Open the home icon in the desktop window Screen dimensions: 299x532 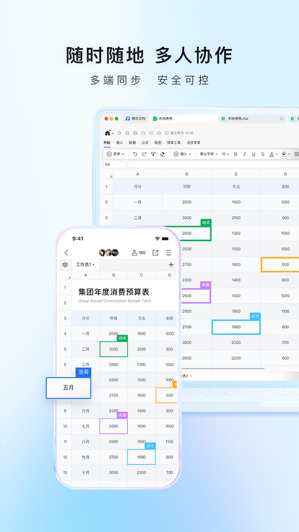108,133
